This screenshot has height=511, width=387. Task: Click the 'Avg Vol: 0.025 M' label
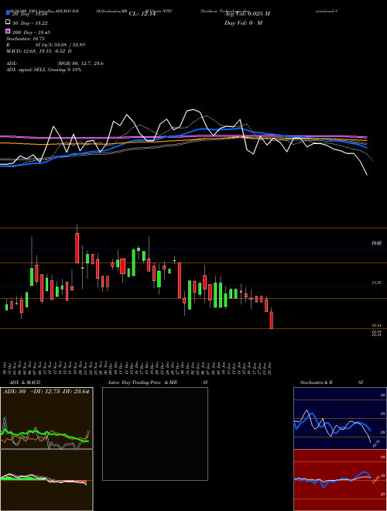(x=247, y=14)
